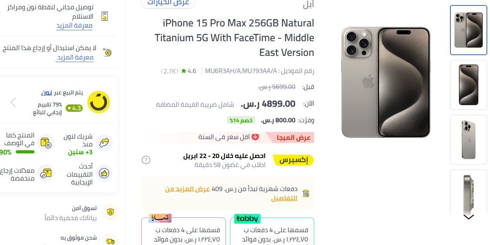The width and height of the screenshot is (490, 245).
Task: Click the low return rates icon
Action: coord(46,173)
